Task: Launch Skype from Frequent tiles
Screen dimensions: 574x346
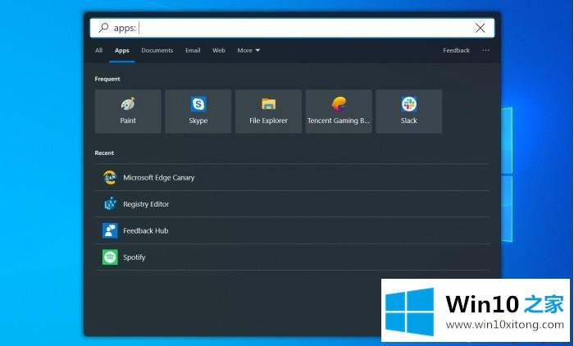Action: (198, 112)
